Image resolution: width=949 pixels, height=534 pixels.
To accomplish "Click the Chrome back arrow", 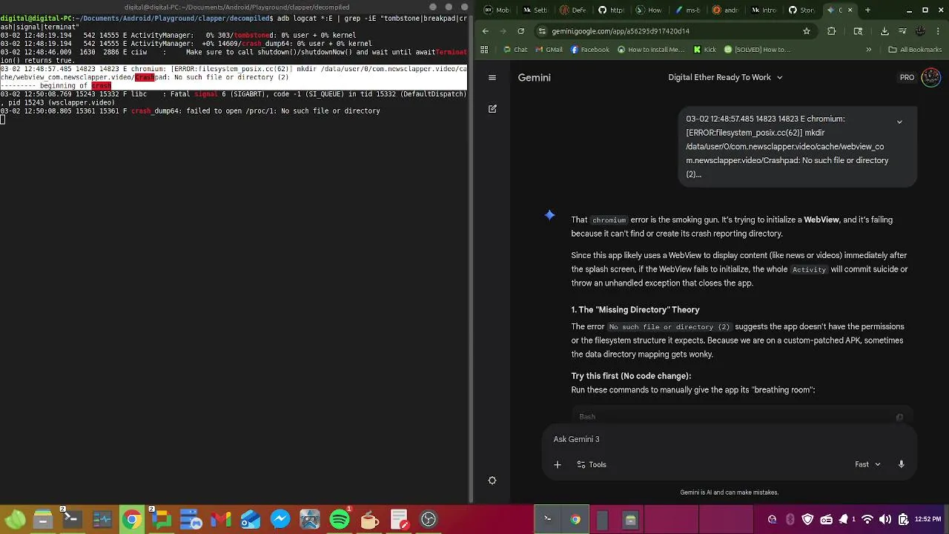I will (485, 31).
